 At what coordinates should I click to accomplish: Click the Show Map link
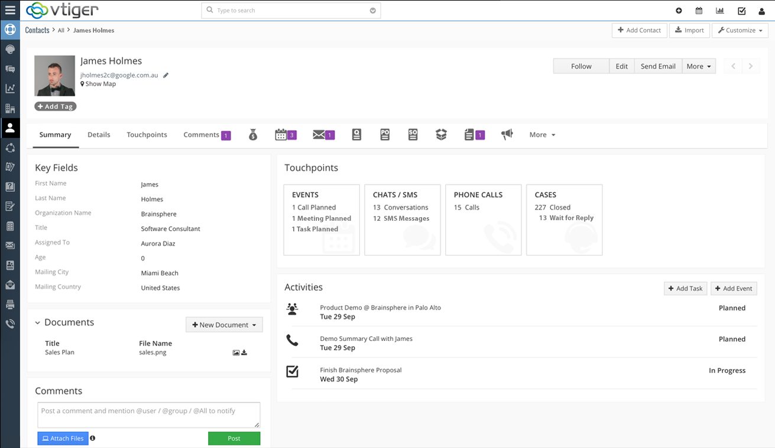click(x=100, y=84)
